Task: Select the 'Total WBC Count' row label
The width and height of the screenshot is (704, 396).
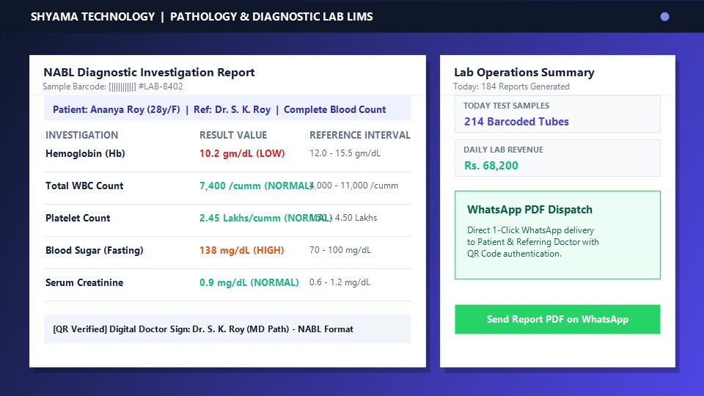Action: (84, 186)
